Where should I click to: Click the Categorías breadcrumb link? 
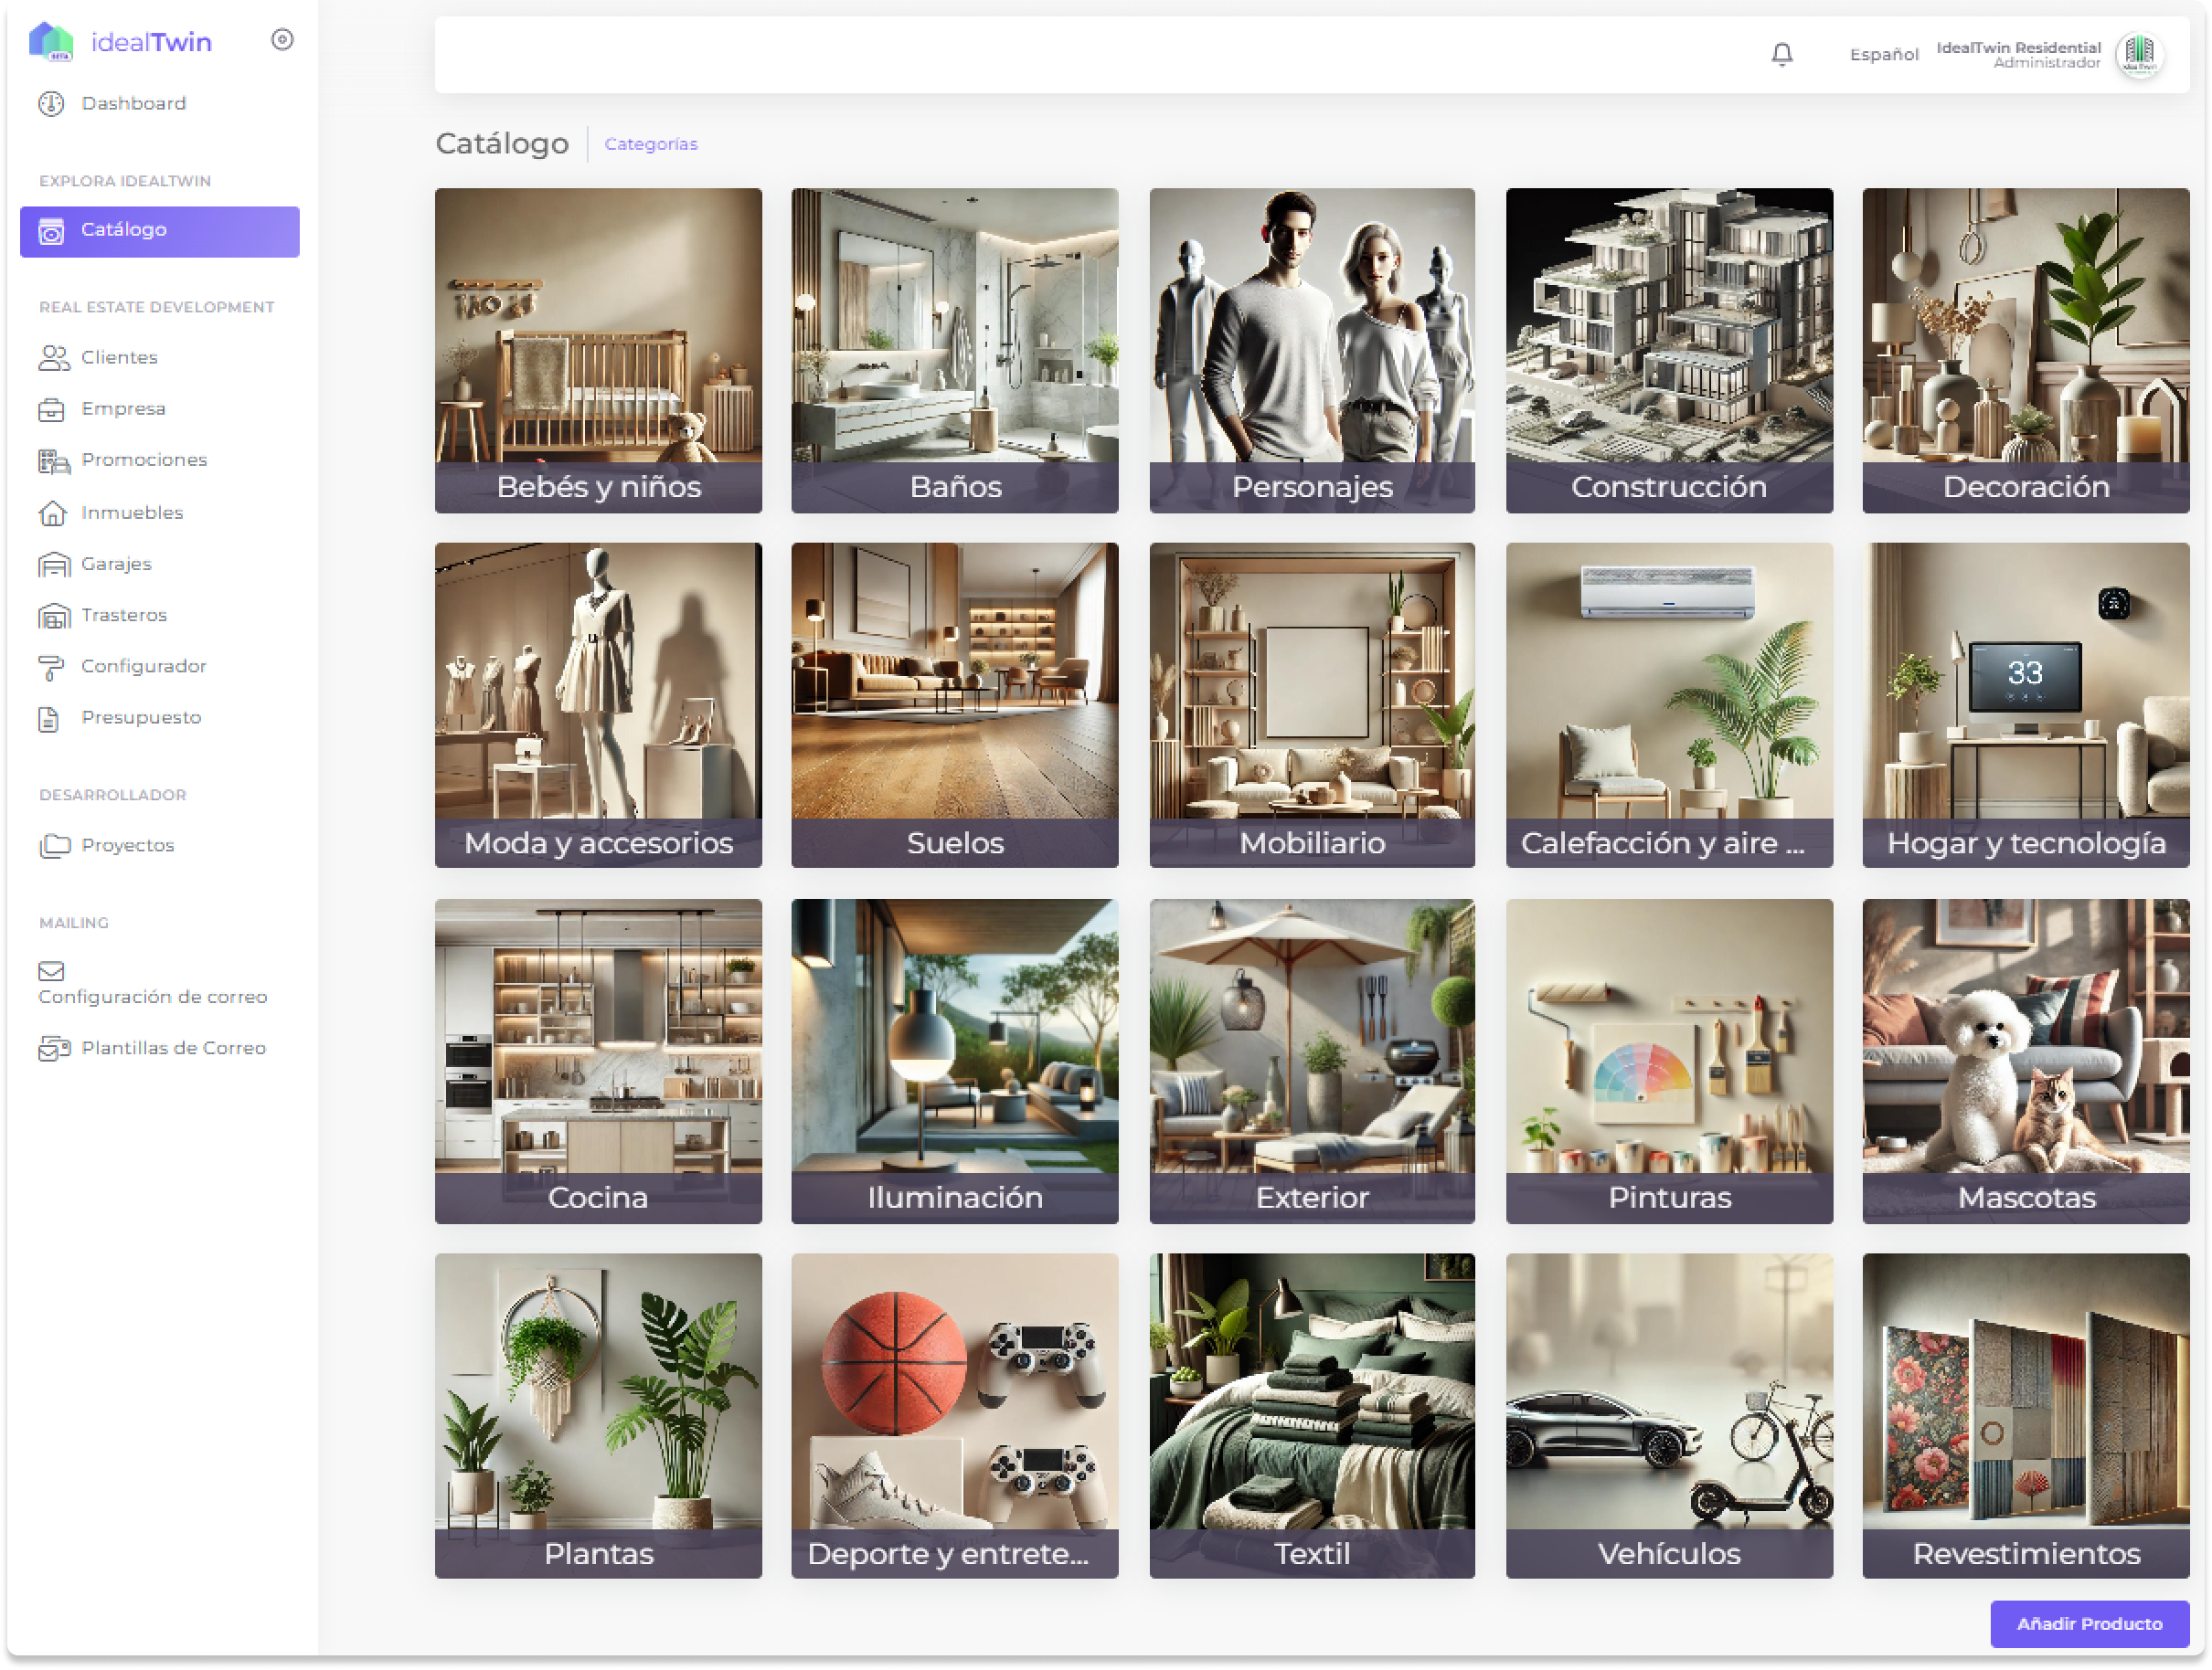651,144
